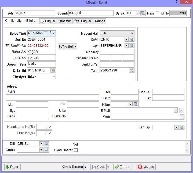
Task: Open the Kart Tipi lookup icon
Action: (181, 127)
